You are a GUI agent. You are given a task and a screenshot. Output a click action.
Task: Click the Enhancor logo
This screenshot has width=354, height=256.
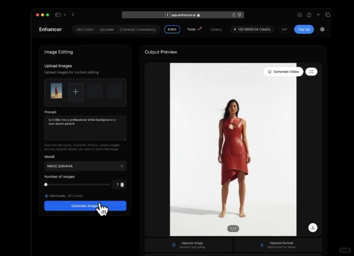click(50, 29)
